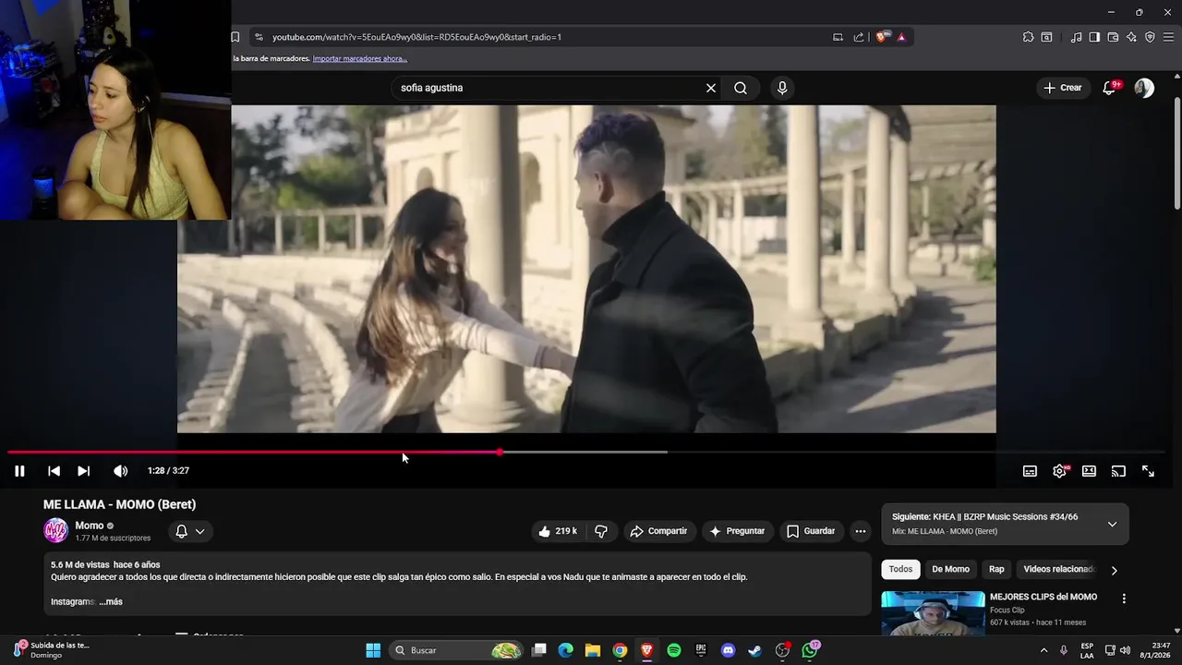Click the Preguntar button

[737, 531]
